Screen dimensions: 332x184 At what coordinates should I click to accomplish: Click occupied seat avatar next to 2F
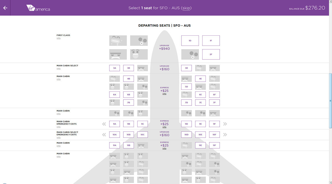click(190, 54)
